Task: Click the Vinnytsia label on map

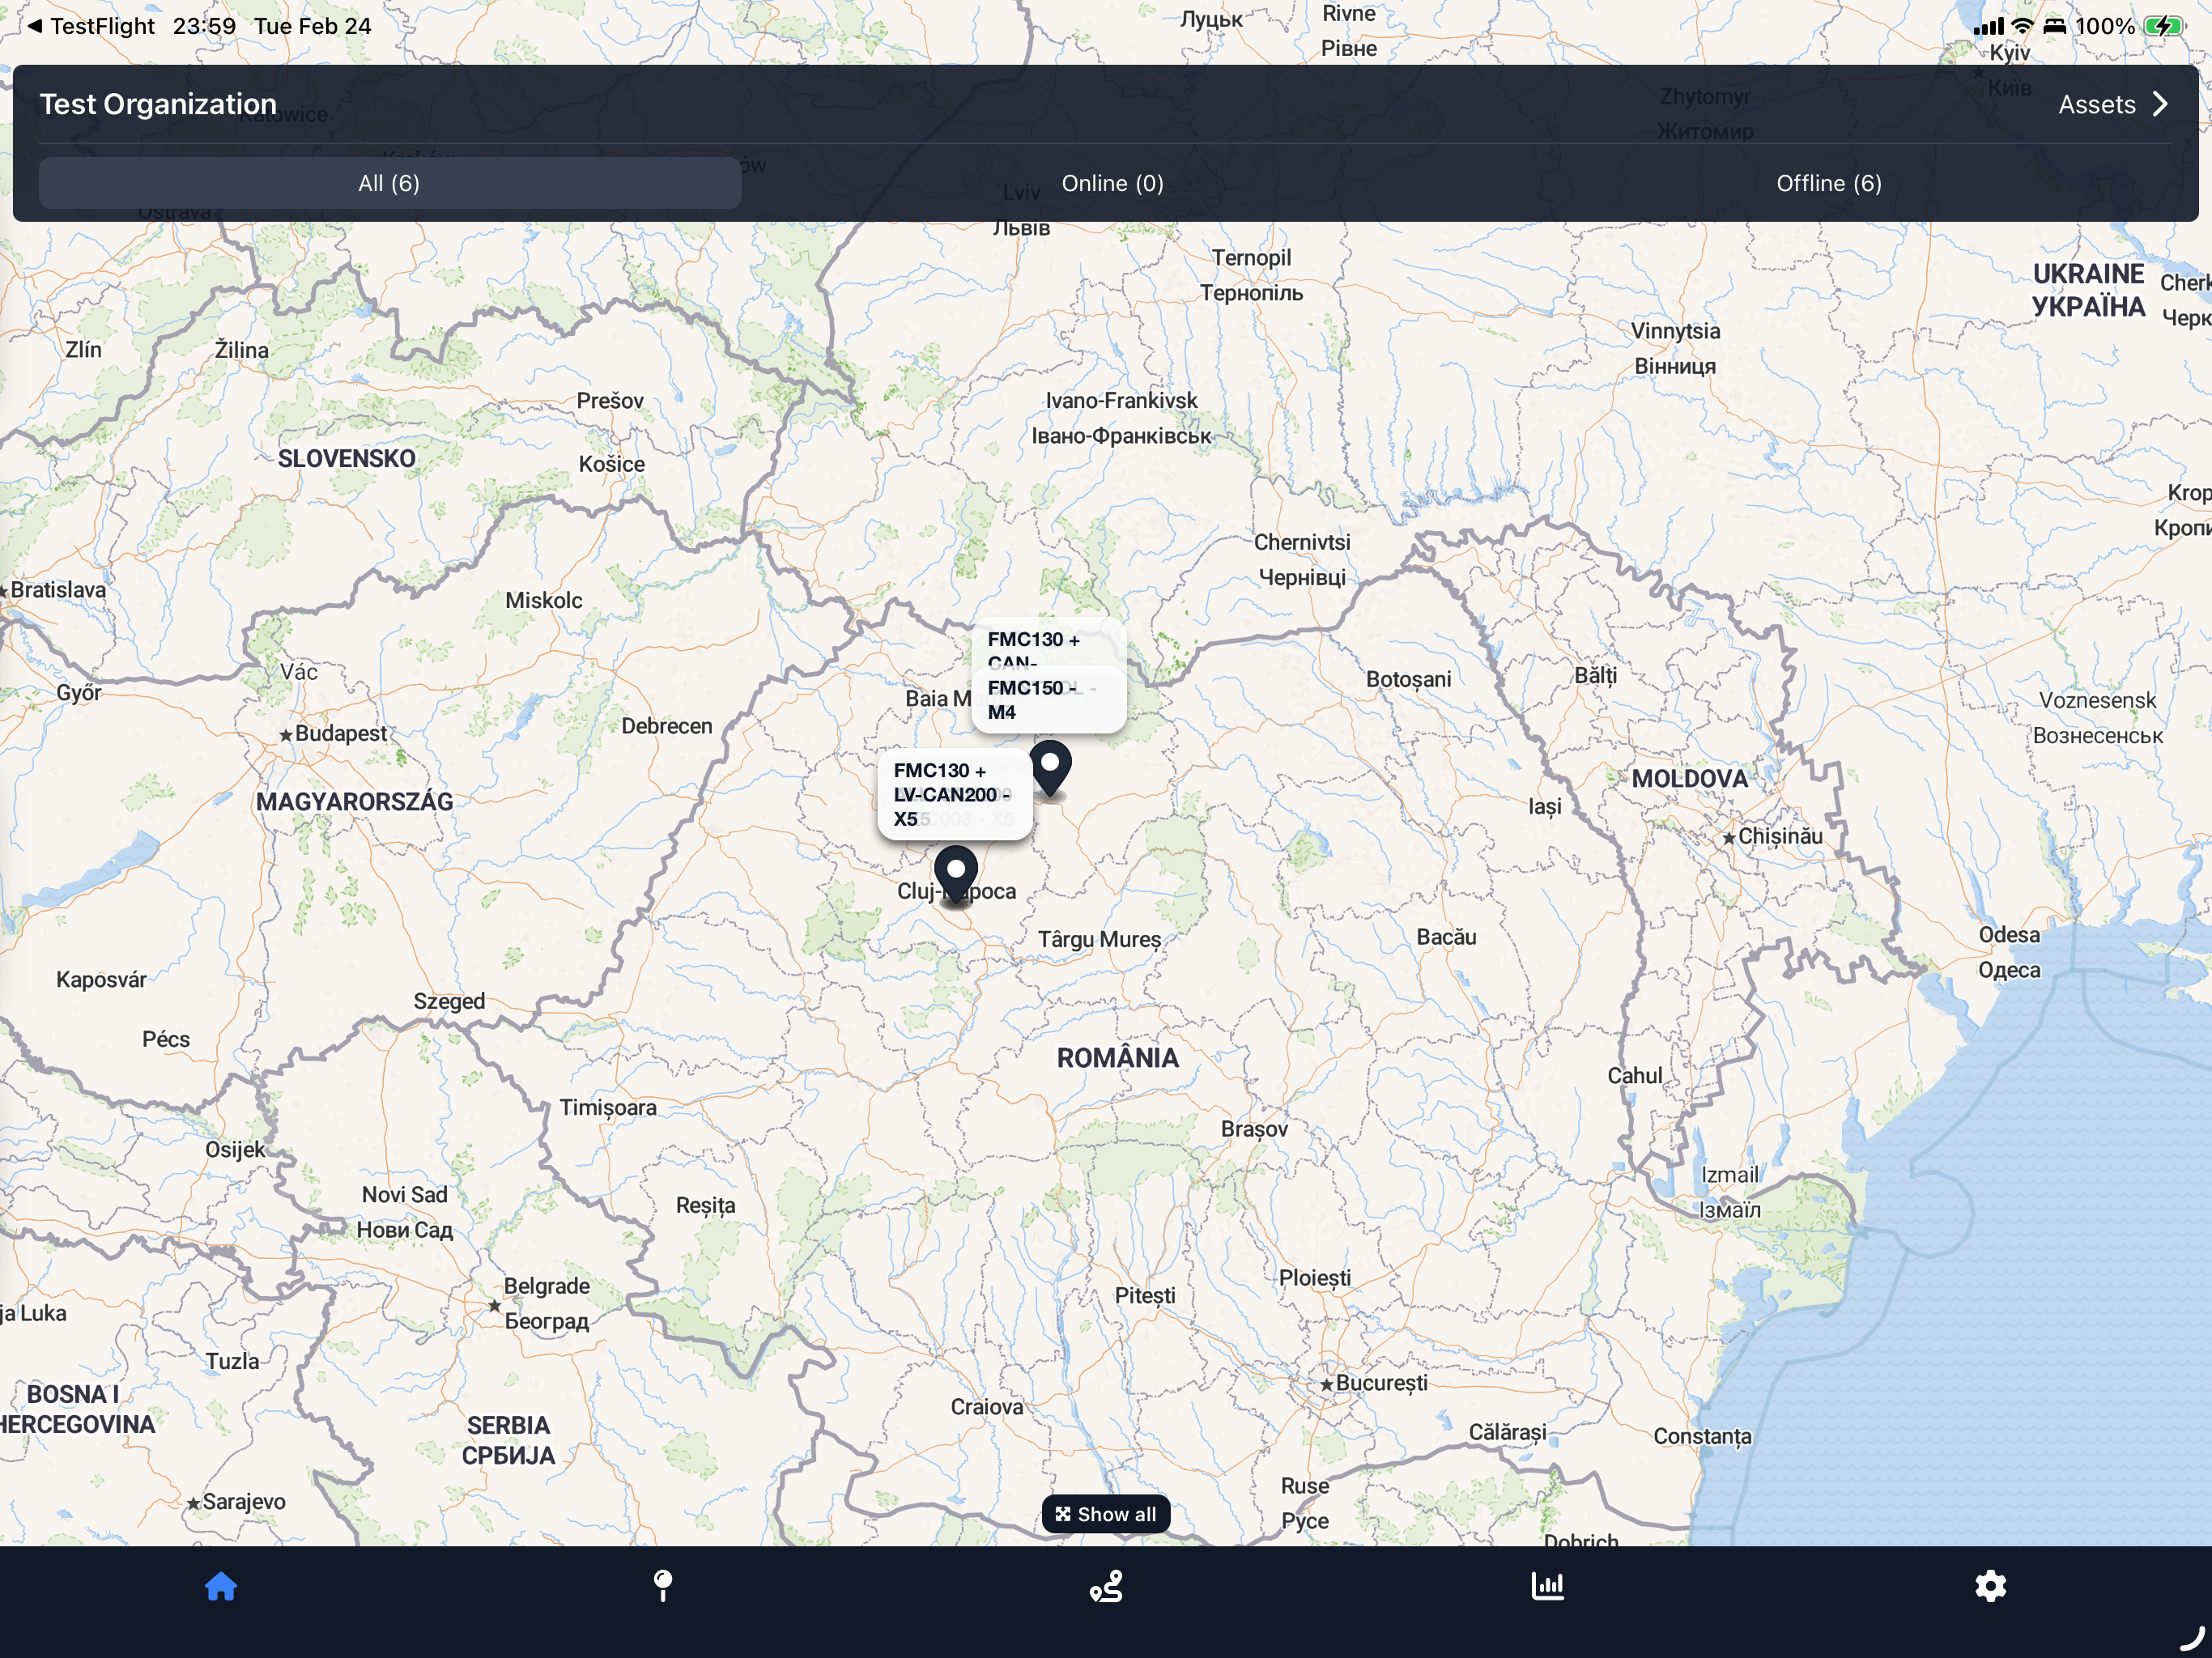Action: point(1675,331)
